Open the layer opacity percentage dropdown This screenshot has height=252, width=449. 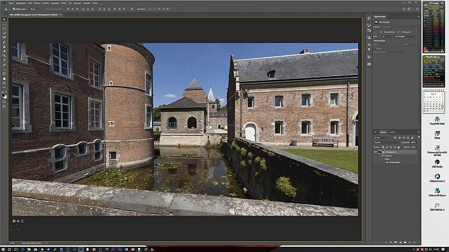(x=414, y=143)
